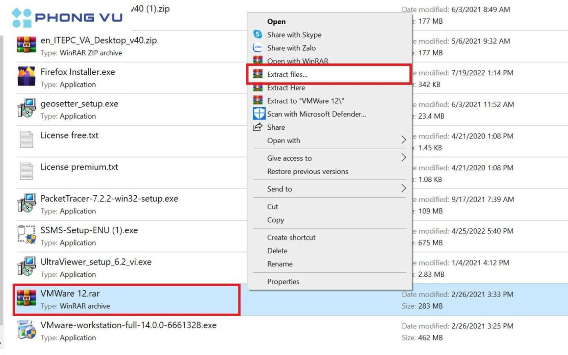This screenshot has height=355, width=568.
Task: Select the VMware-workstation-full installer icon
Action: 26,330
